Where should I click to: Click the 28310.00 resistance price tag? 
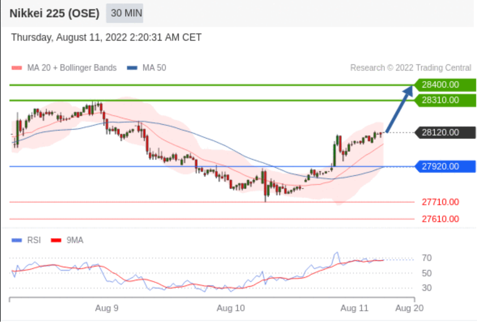[x=445, y=100]
